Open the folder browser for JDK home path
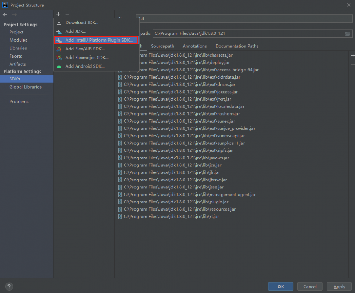This screenshot has height=293, width=355. click(x=348, y=33)
